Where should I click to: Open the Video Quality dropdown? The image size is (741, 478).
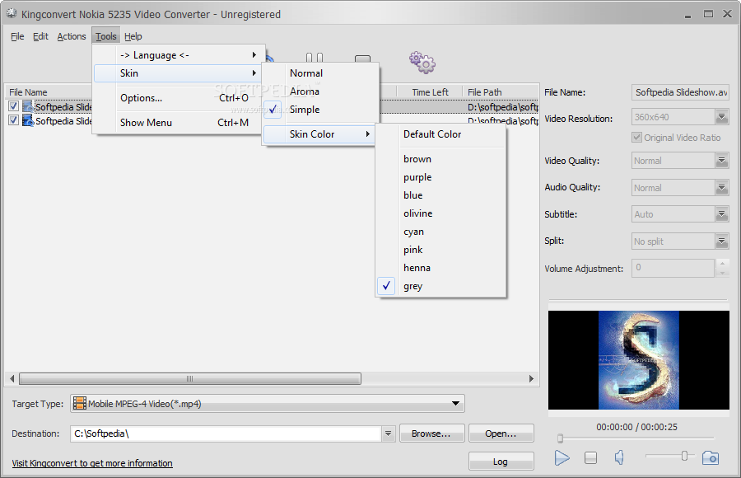coord(721,161)
